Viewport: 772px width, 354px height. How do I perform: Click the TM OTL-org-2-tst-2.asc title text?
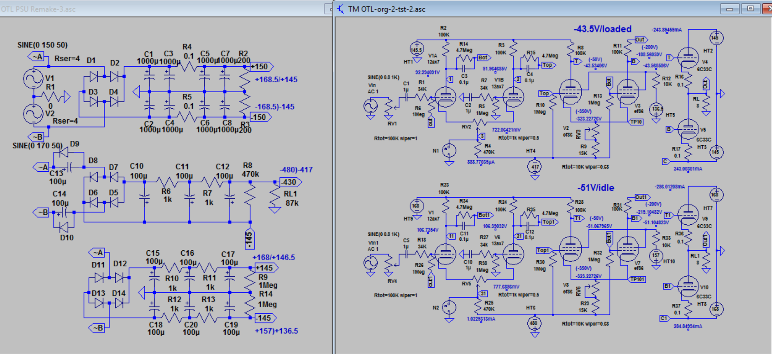pyautogui.click(x=386, y=9)
